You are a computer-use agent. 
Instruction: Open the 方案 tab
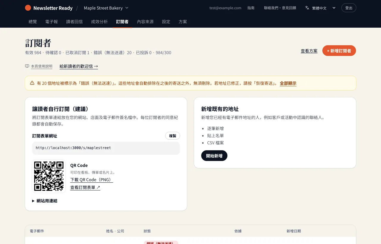click(x=183, y=21)
